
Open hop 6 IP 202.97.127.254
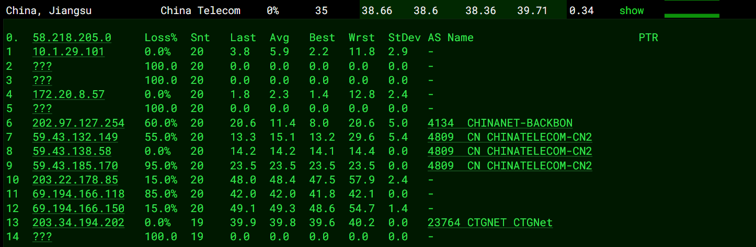tap(78, 123)
